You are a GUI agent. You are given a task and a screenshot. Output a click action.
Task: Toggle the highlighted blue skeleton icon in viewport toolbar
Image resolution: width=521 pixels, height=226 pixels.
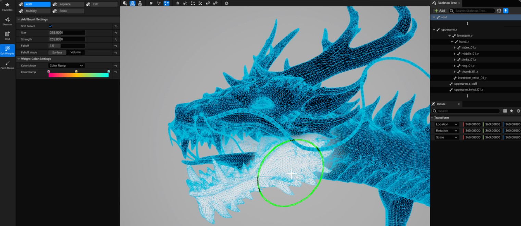[133, 3]
